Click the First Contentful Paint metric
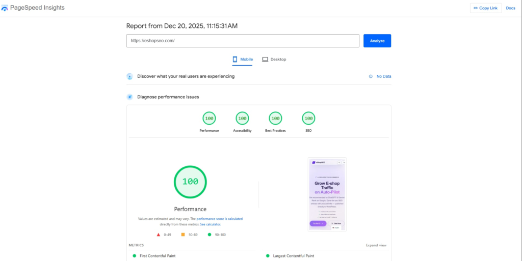522x261 pixels. click(158, 256)
